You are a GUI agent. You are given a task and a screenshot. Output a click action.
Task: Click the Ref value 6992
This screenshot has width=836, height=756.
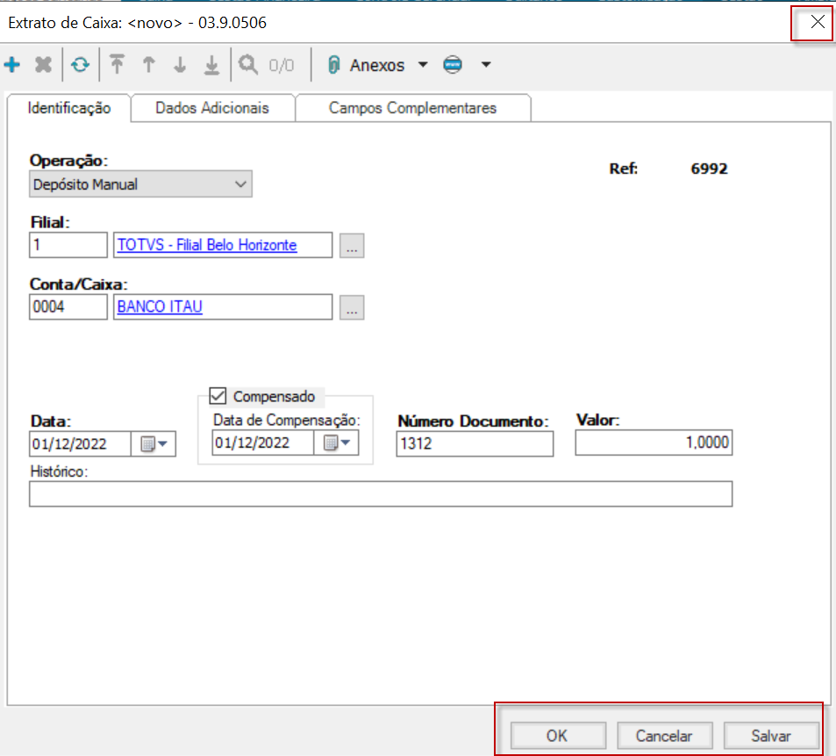click(709, 169)
